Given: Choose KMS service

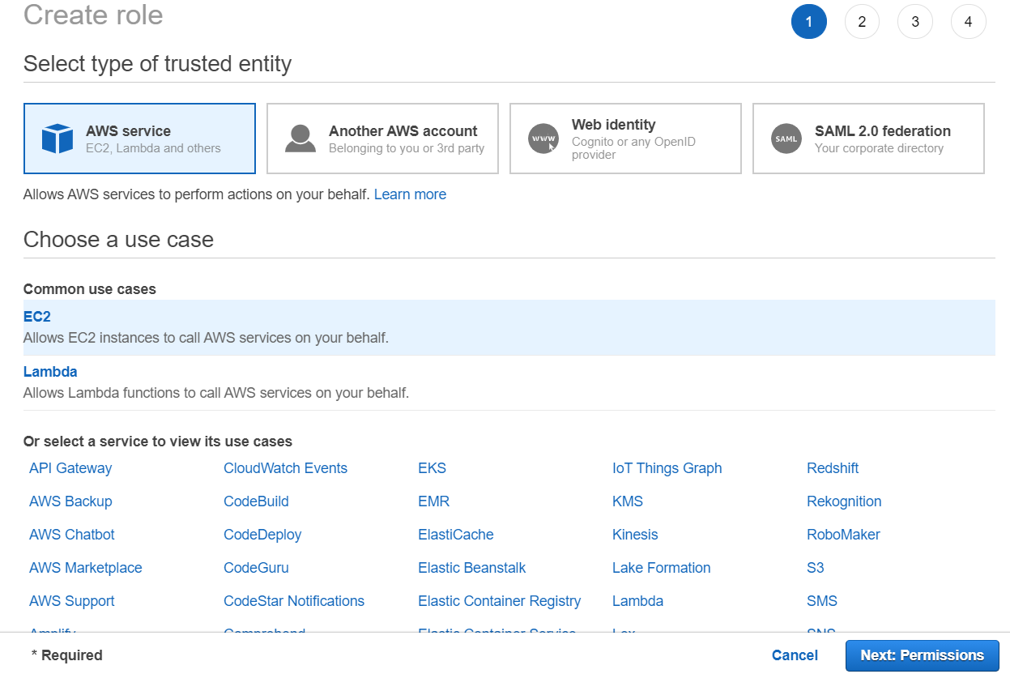Looking at the screenshot, I should (628, 501).
